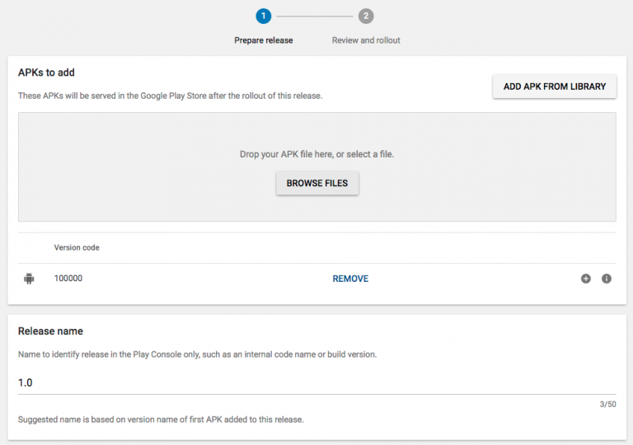Viewport: 633px width, 445px height.
Task: Click the 3/50 character counter
Action: (x=607, y=404)
